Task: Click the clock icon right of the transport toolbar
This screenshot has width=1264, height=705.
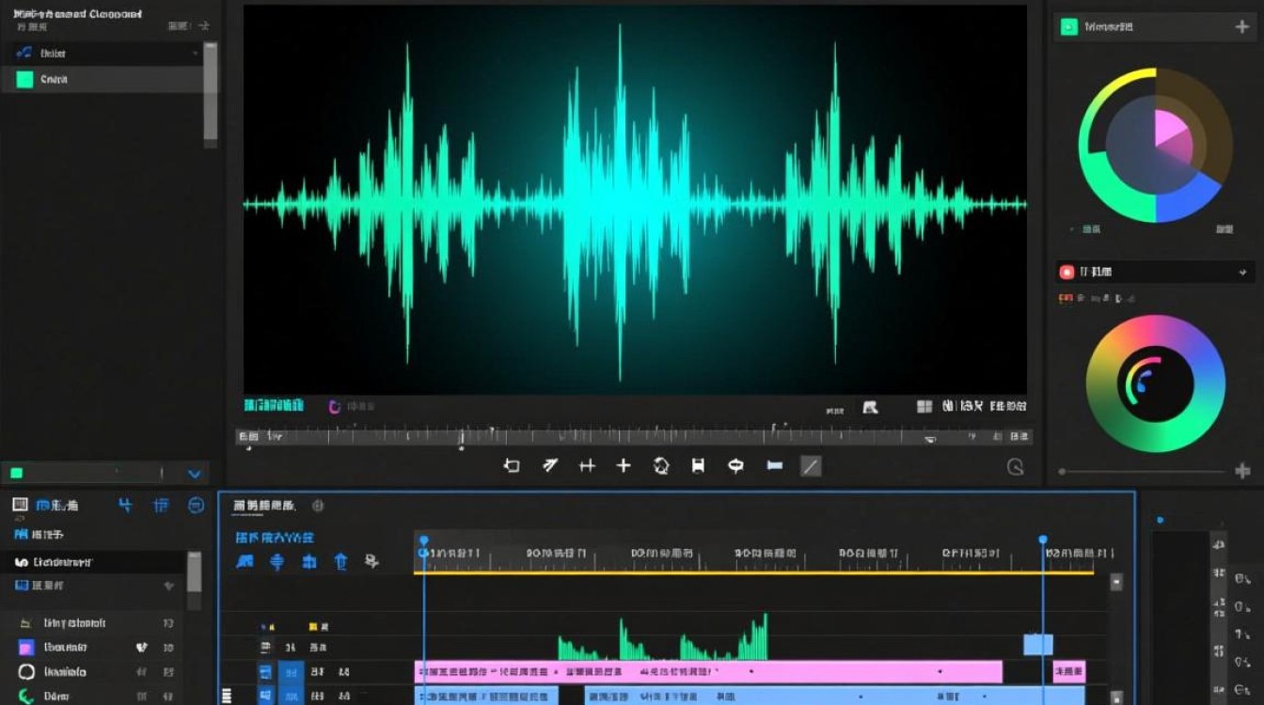Action: point(1016,466)
